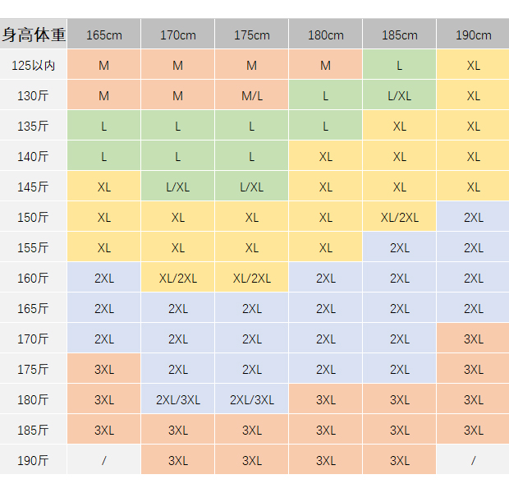Click the slash cell under 165cm

[x=104, y=460]
